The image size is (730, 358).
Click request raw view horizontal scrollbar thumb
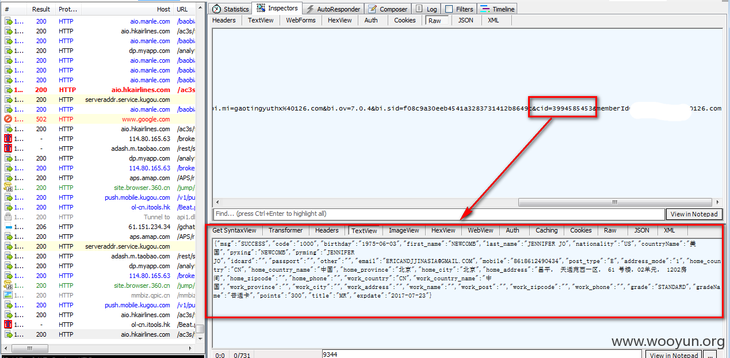pyautogui.click(x=615, y=203)
